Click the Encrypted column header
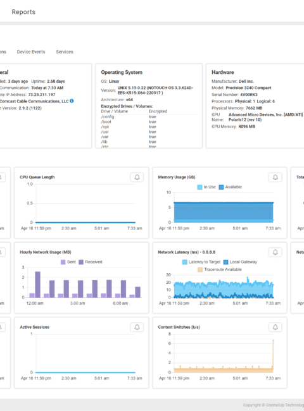 pos(158,111)
